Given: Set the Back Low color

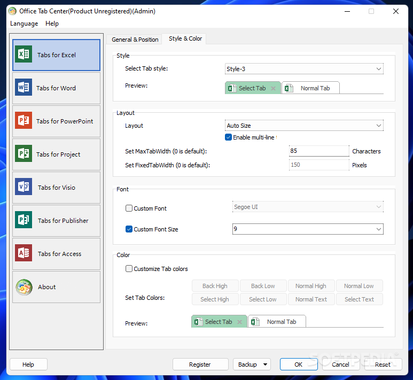Looking at the screenshot, I should pyautogui.click(x=263, y=285).
